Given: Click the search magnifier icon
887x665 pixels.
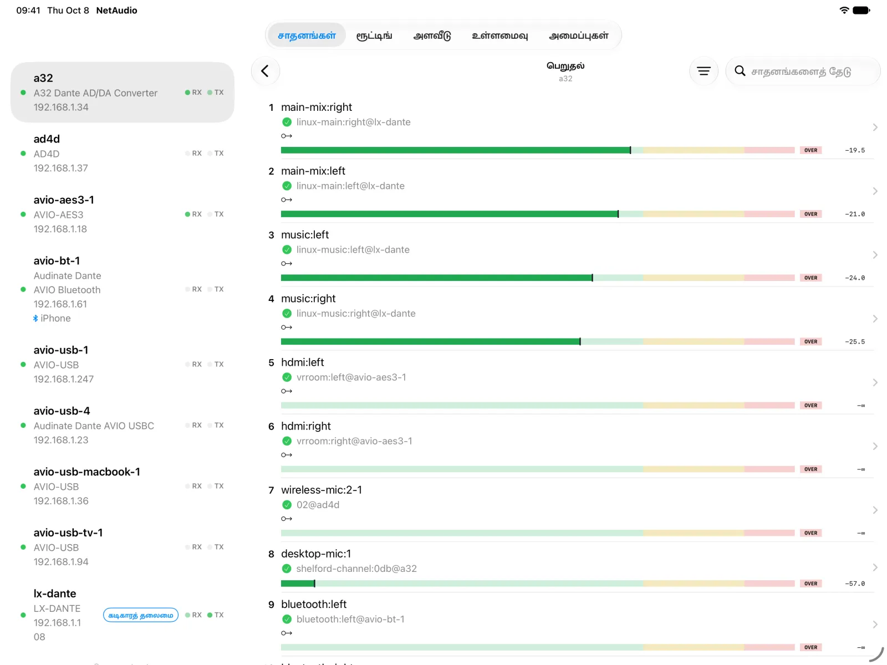Looking at the screenshot, I should click(740, 71).
